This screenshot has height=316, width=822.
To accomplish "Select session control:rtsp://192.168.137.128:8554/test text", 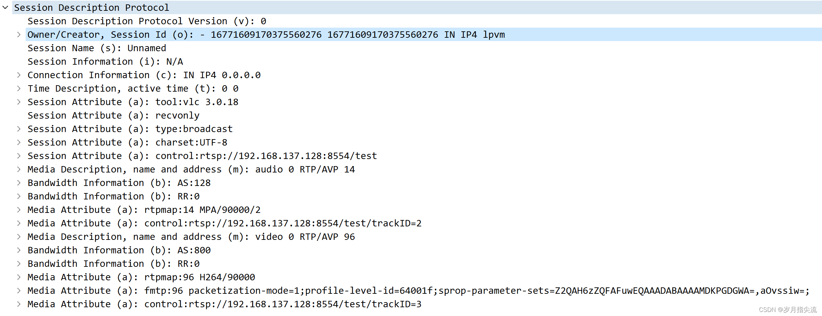I will pos(202,156).
